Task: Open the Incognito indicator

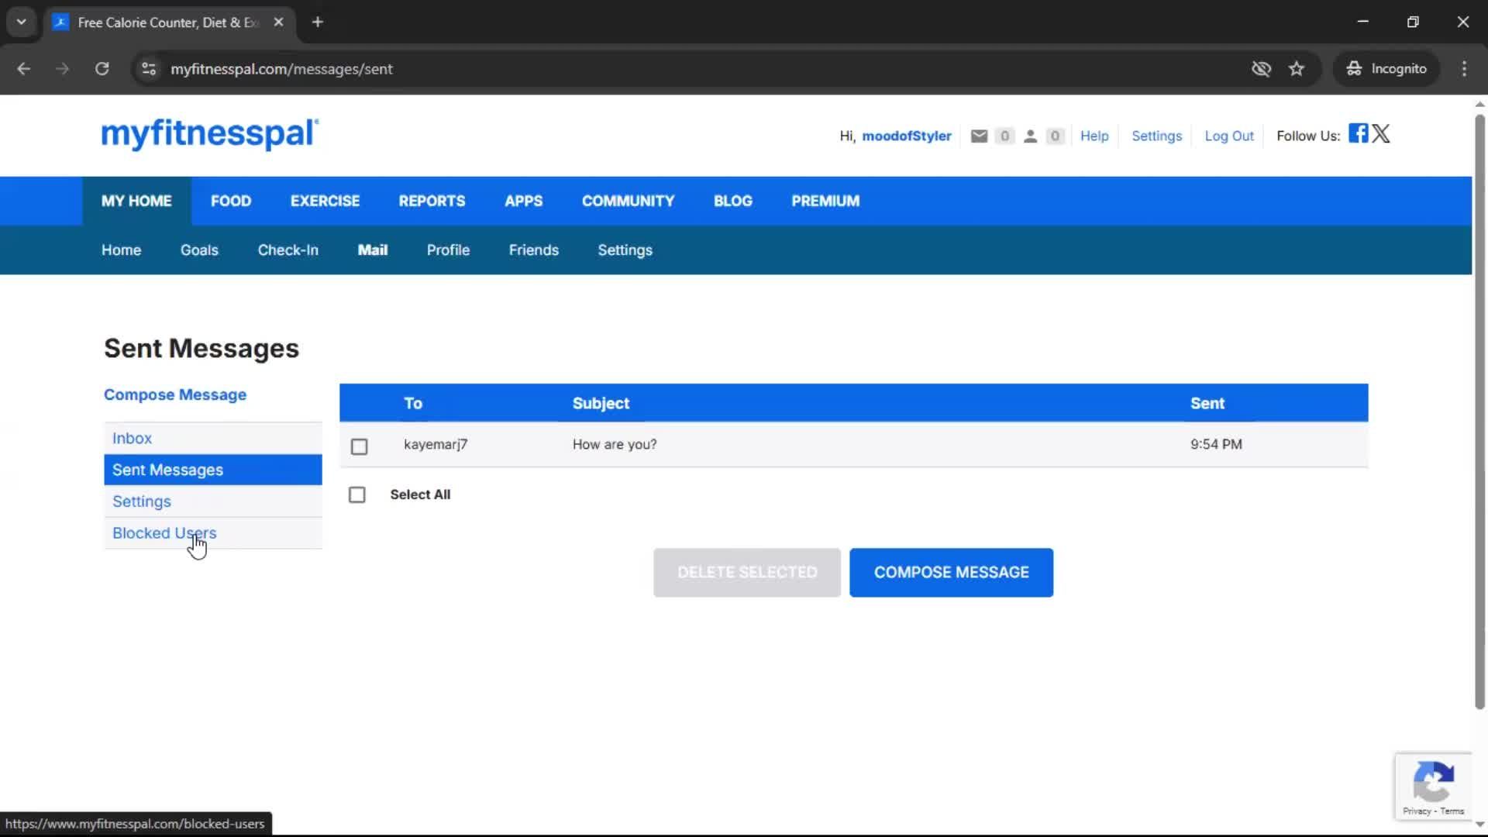Action: click(1386, 69)
